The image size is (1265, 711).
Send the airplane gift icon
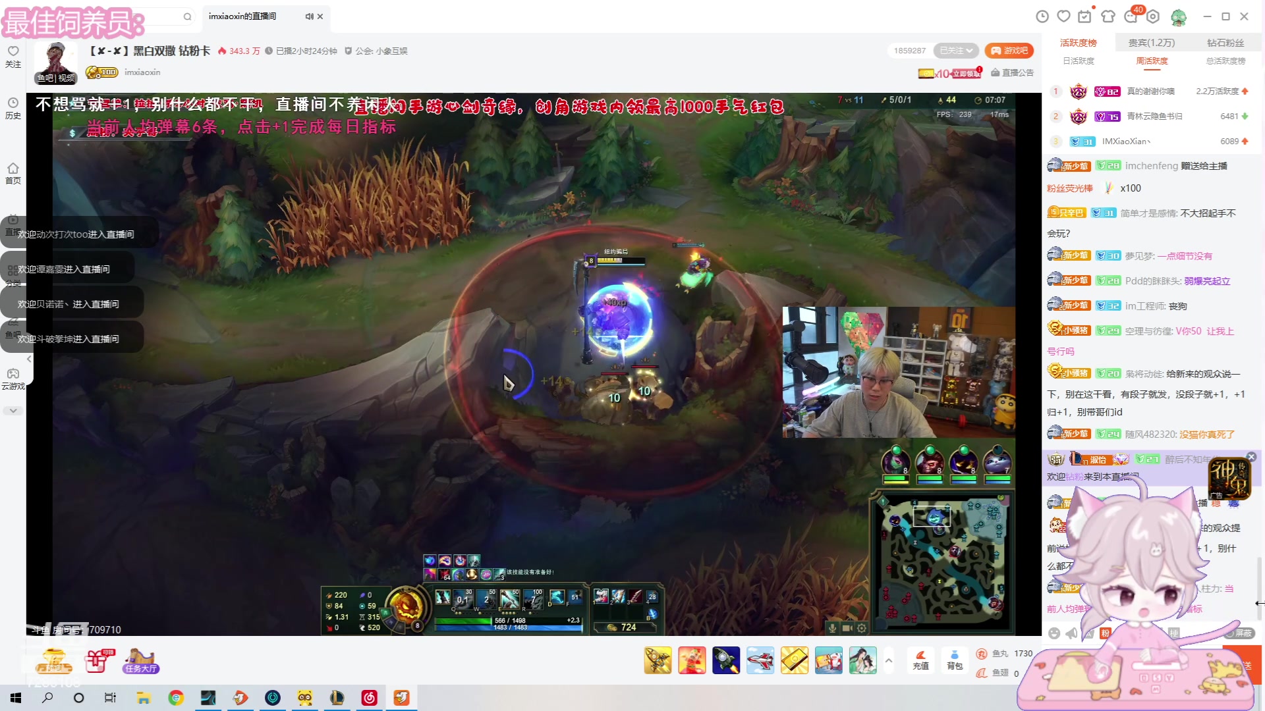(760, 660)
